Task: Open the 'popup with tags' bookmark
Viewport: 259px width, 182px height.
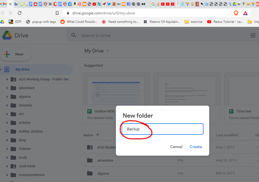Action: point(41,22)
